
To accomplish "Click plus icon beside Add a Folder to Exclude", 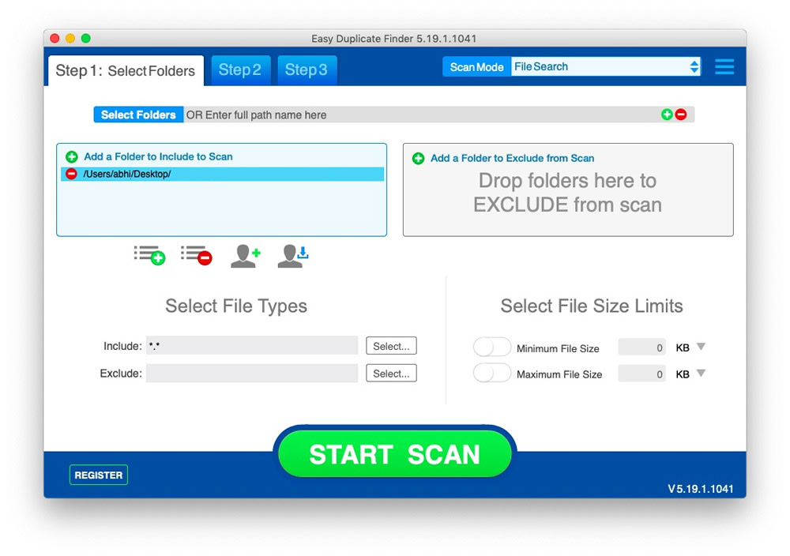I will [x=418, y=159].
